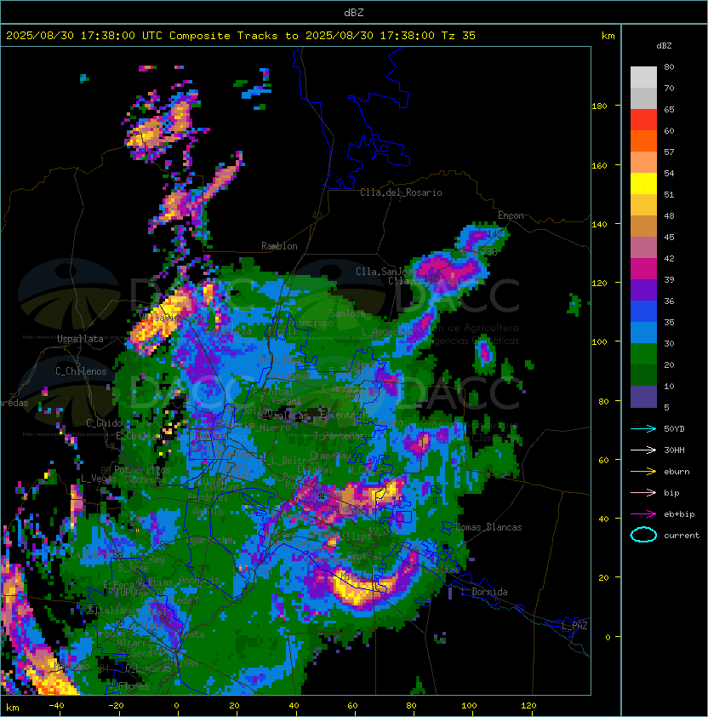
Task: Click the white 30HM arrow in legend
Action: click(x=643, y=450)
